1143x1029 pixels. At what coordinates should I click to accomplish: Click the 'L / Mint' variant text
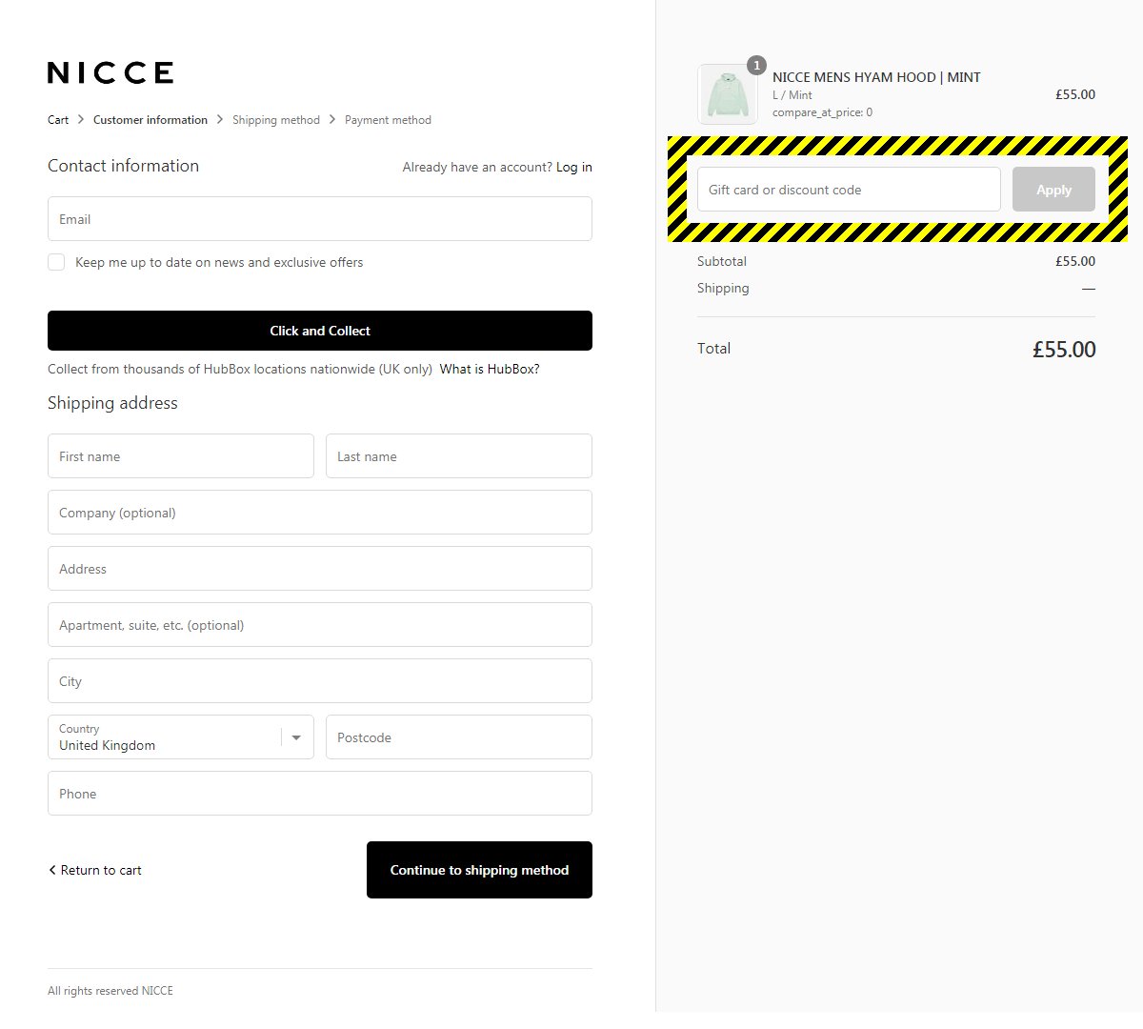[792, 95]
